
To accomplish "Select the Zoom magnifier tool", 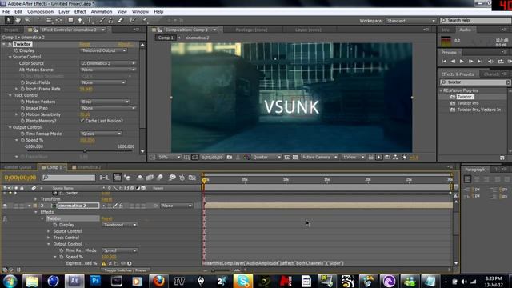I will point(28,20).
